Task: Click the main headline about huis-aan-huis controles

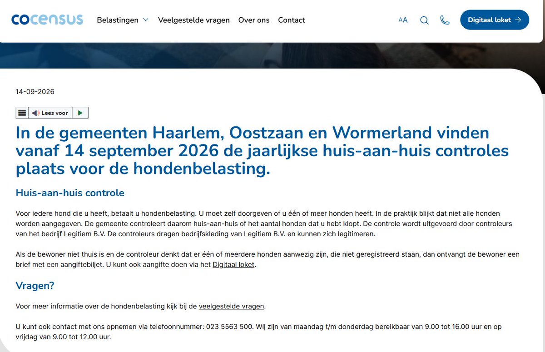Action: pyautogui.click(x=262, y=151)
